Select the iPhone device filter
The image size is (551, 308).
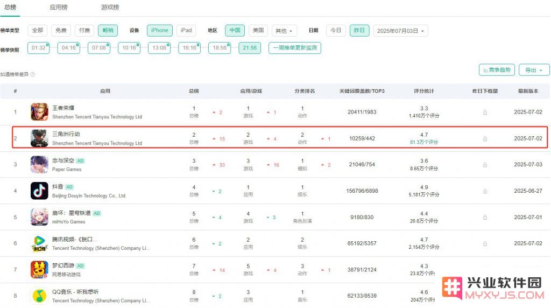click(159, 30)
